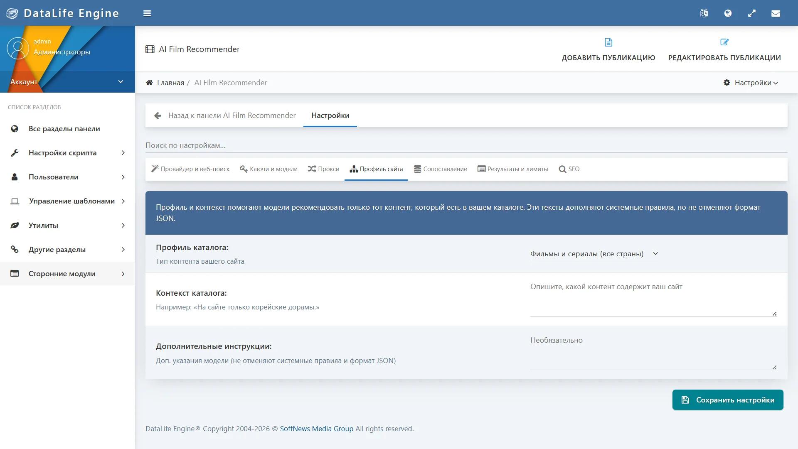Image resolution: width=798 pixels, height=449 pixels.
Task: Click the DataLife Engine logo icon
Action: tap(12, 13)
